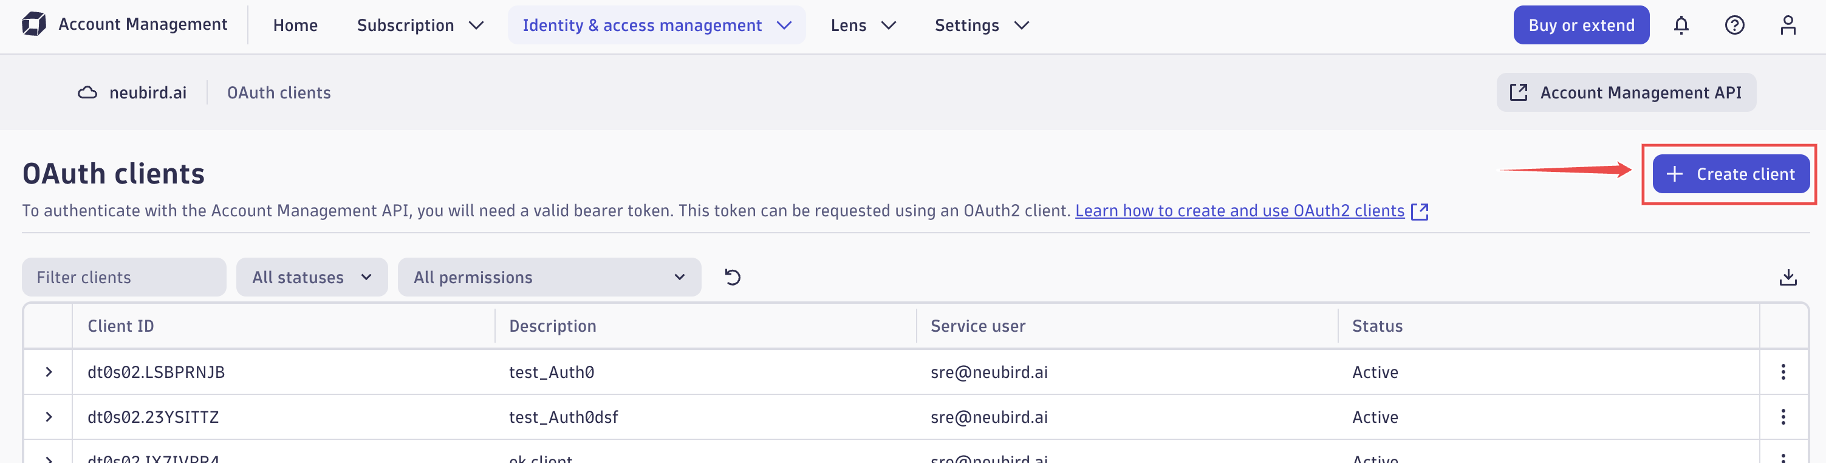Click the cloud icon beside neubird.ai
Image resolution: width=1826 pixels, height=463 pixels.
pyautogui.click(x=87, y=93)
